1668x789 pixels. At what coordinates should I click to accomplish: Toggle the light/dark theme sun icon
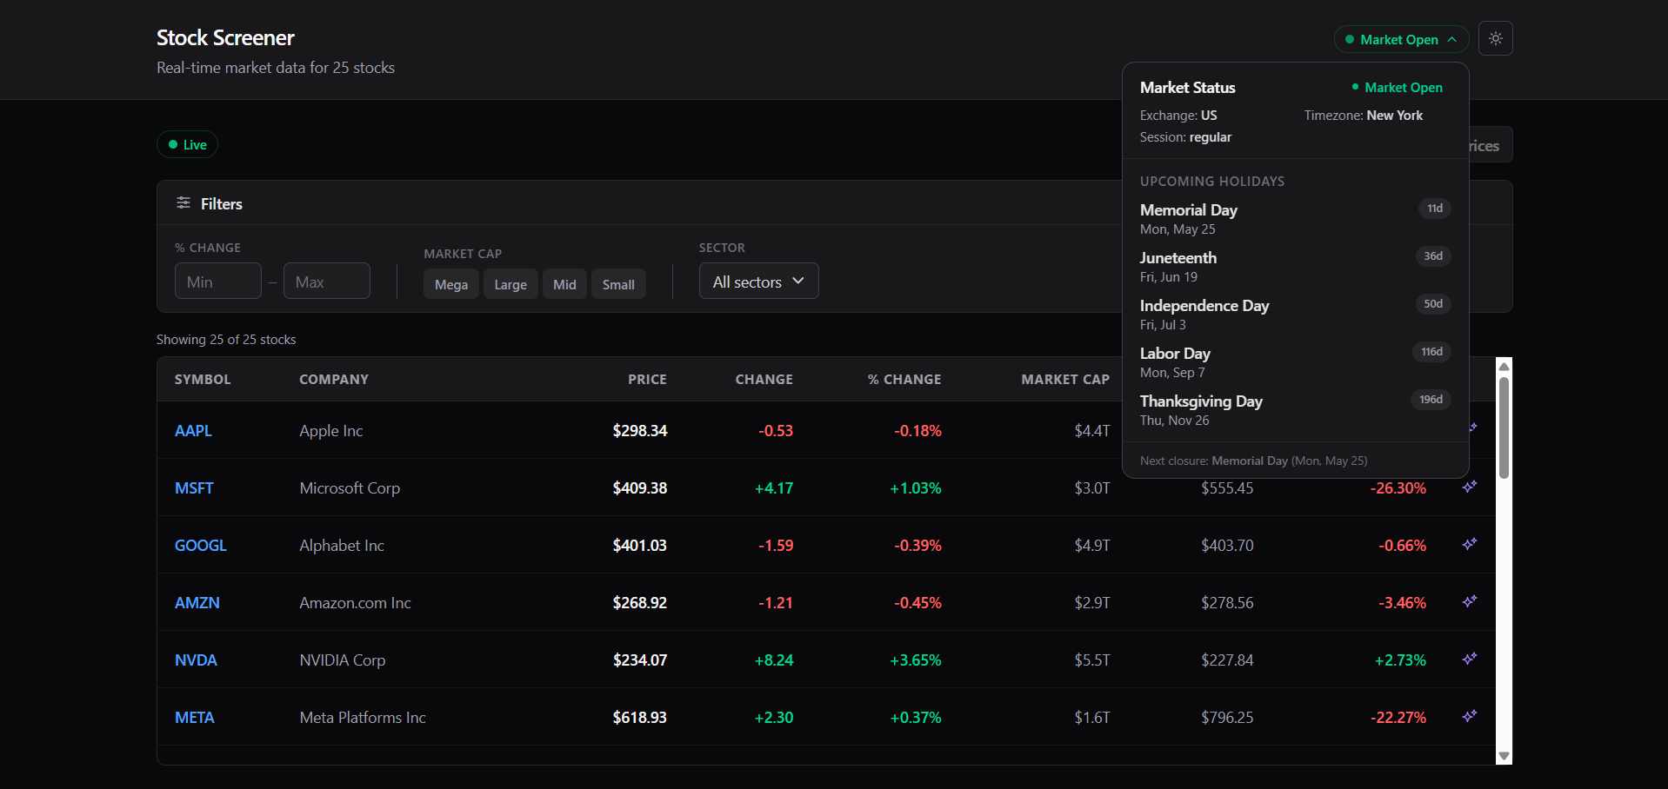(x=1495, y=38)
